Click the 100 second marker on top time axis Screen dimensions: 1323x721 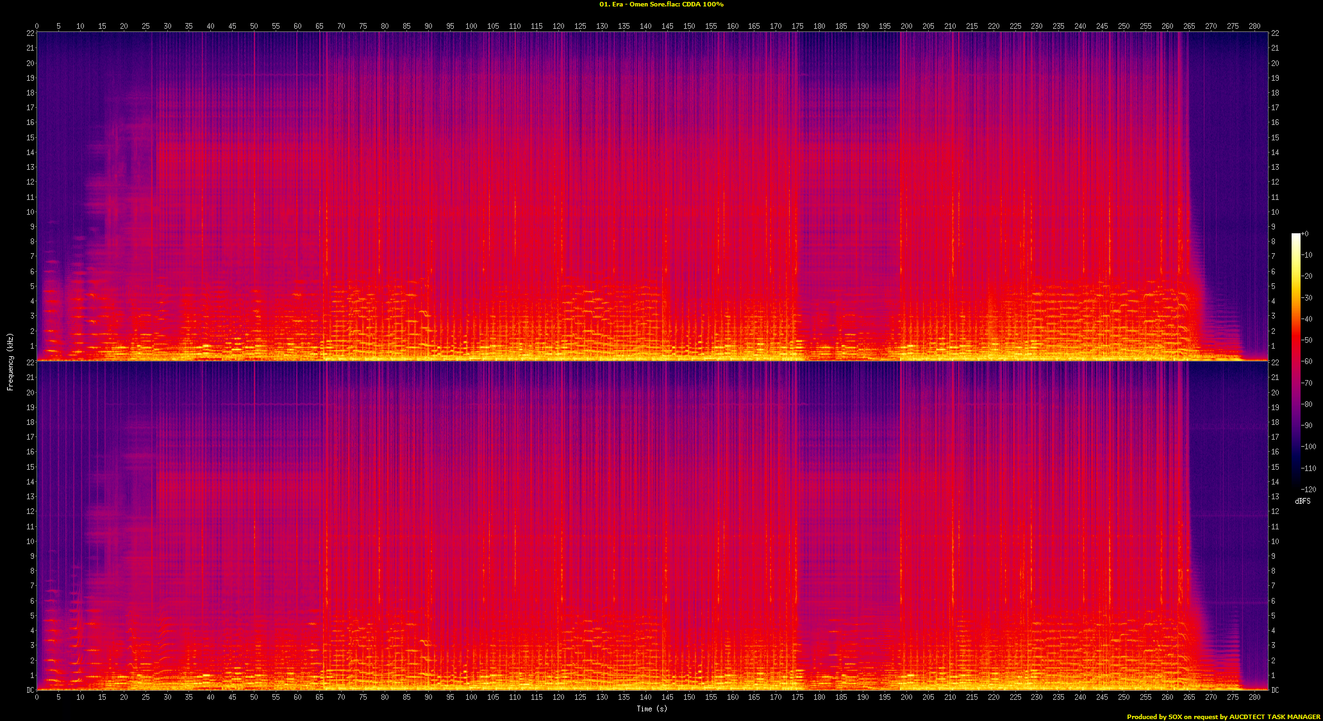click(471, 26)
